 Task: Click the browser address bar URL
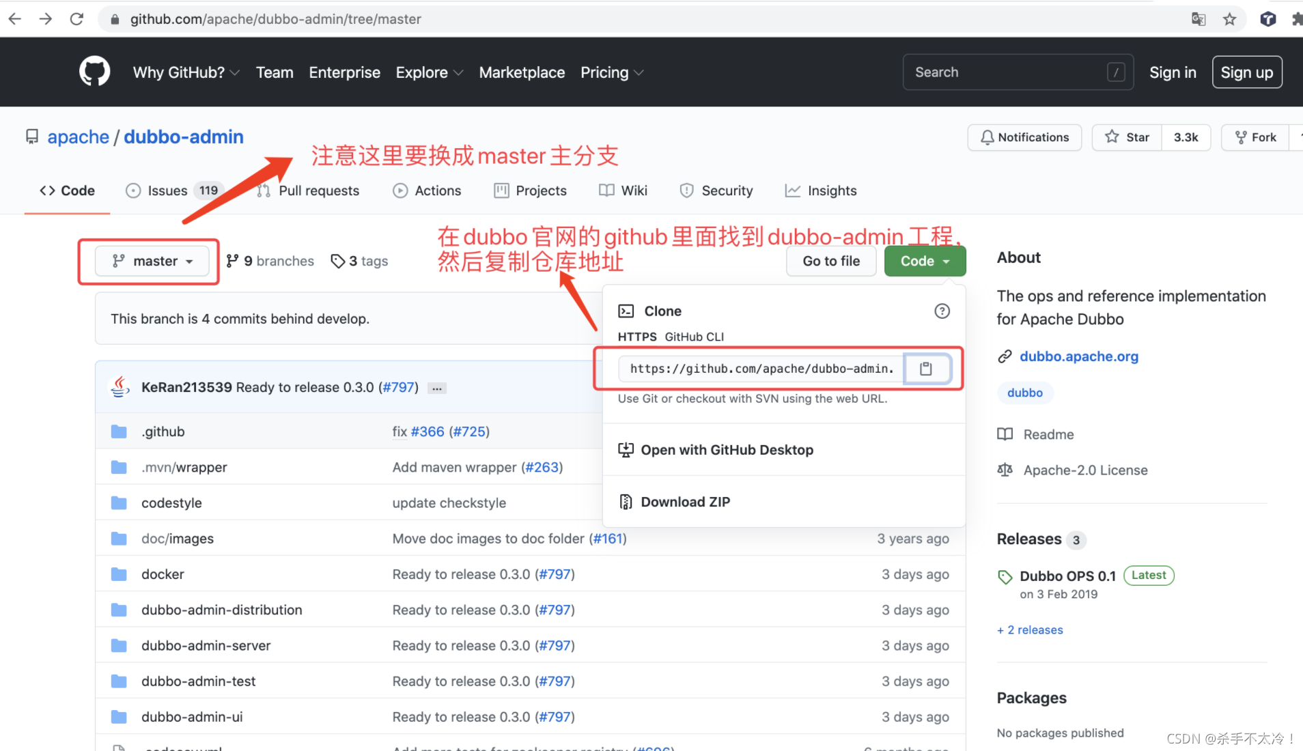pos(275,19)
